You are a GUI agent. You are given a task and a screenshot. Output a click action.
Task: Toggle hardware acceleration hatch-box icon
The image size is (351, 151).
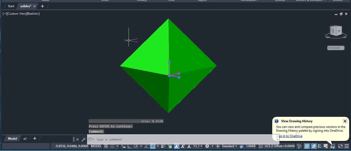tap(307, 146)
